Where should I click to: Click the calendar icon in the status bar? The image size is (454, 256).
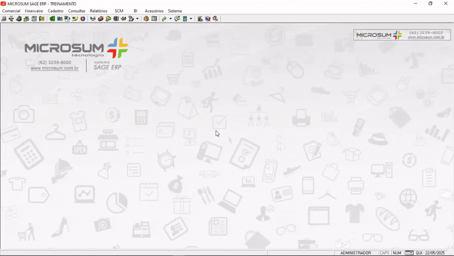(409, 253)
